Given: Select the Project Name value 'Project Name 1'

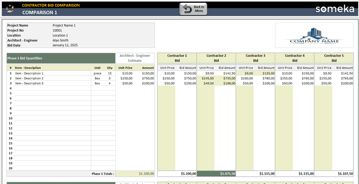Looking at the screenshot, I should tap(64, 25).
